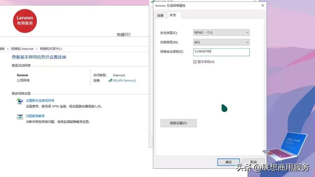Click the 确定 button
Image resolution: width=315 pixels, height=177 pixels.
[228, 162]
